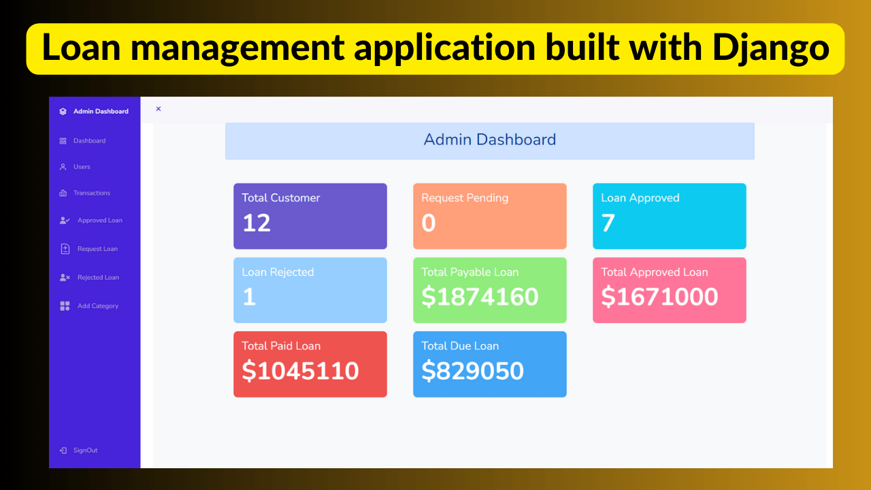Click the Admin Dashboard heading banner
871x490 pixels.
[x=489, y=141]
